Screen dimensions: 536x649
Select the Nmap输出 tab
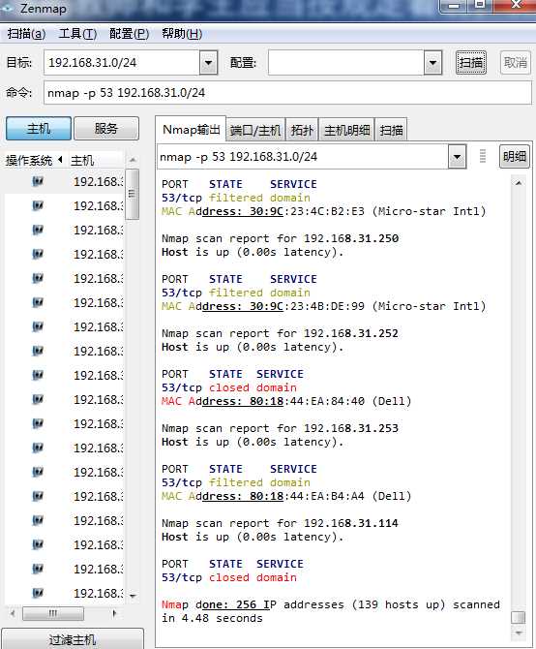click(191, 130)
